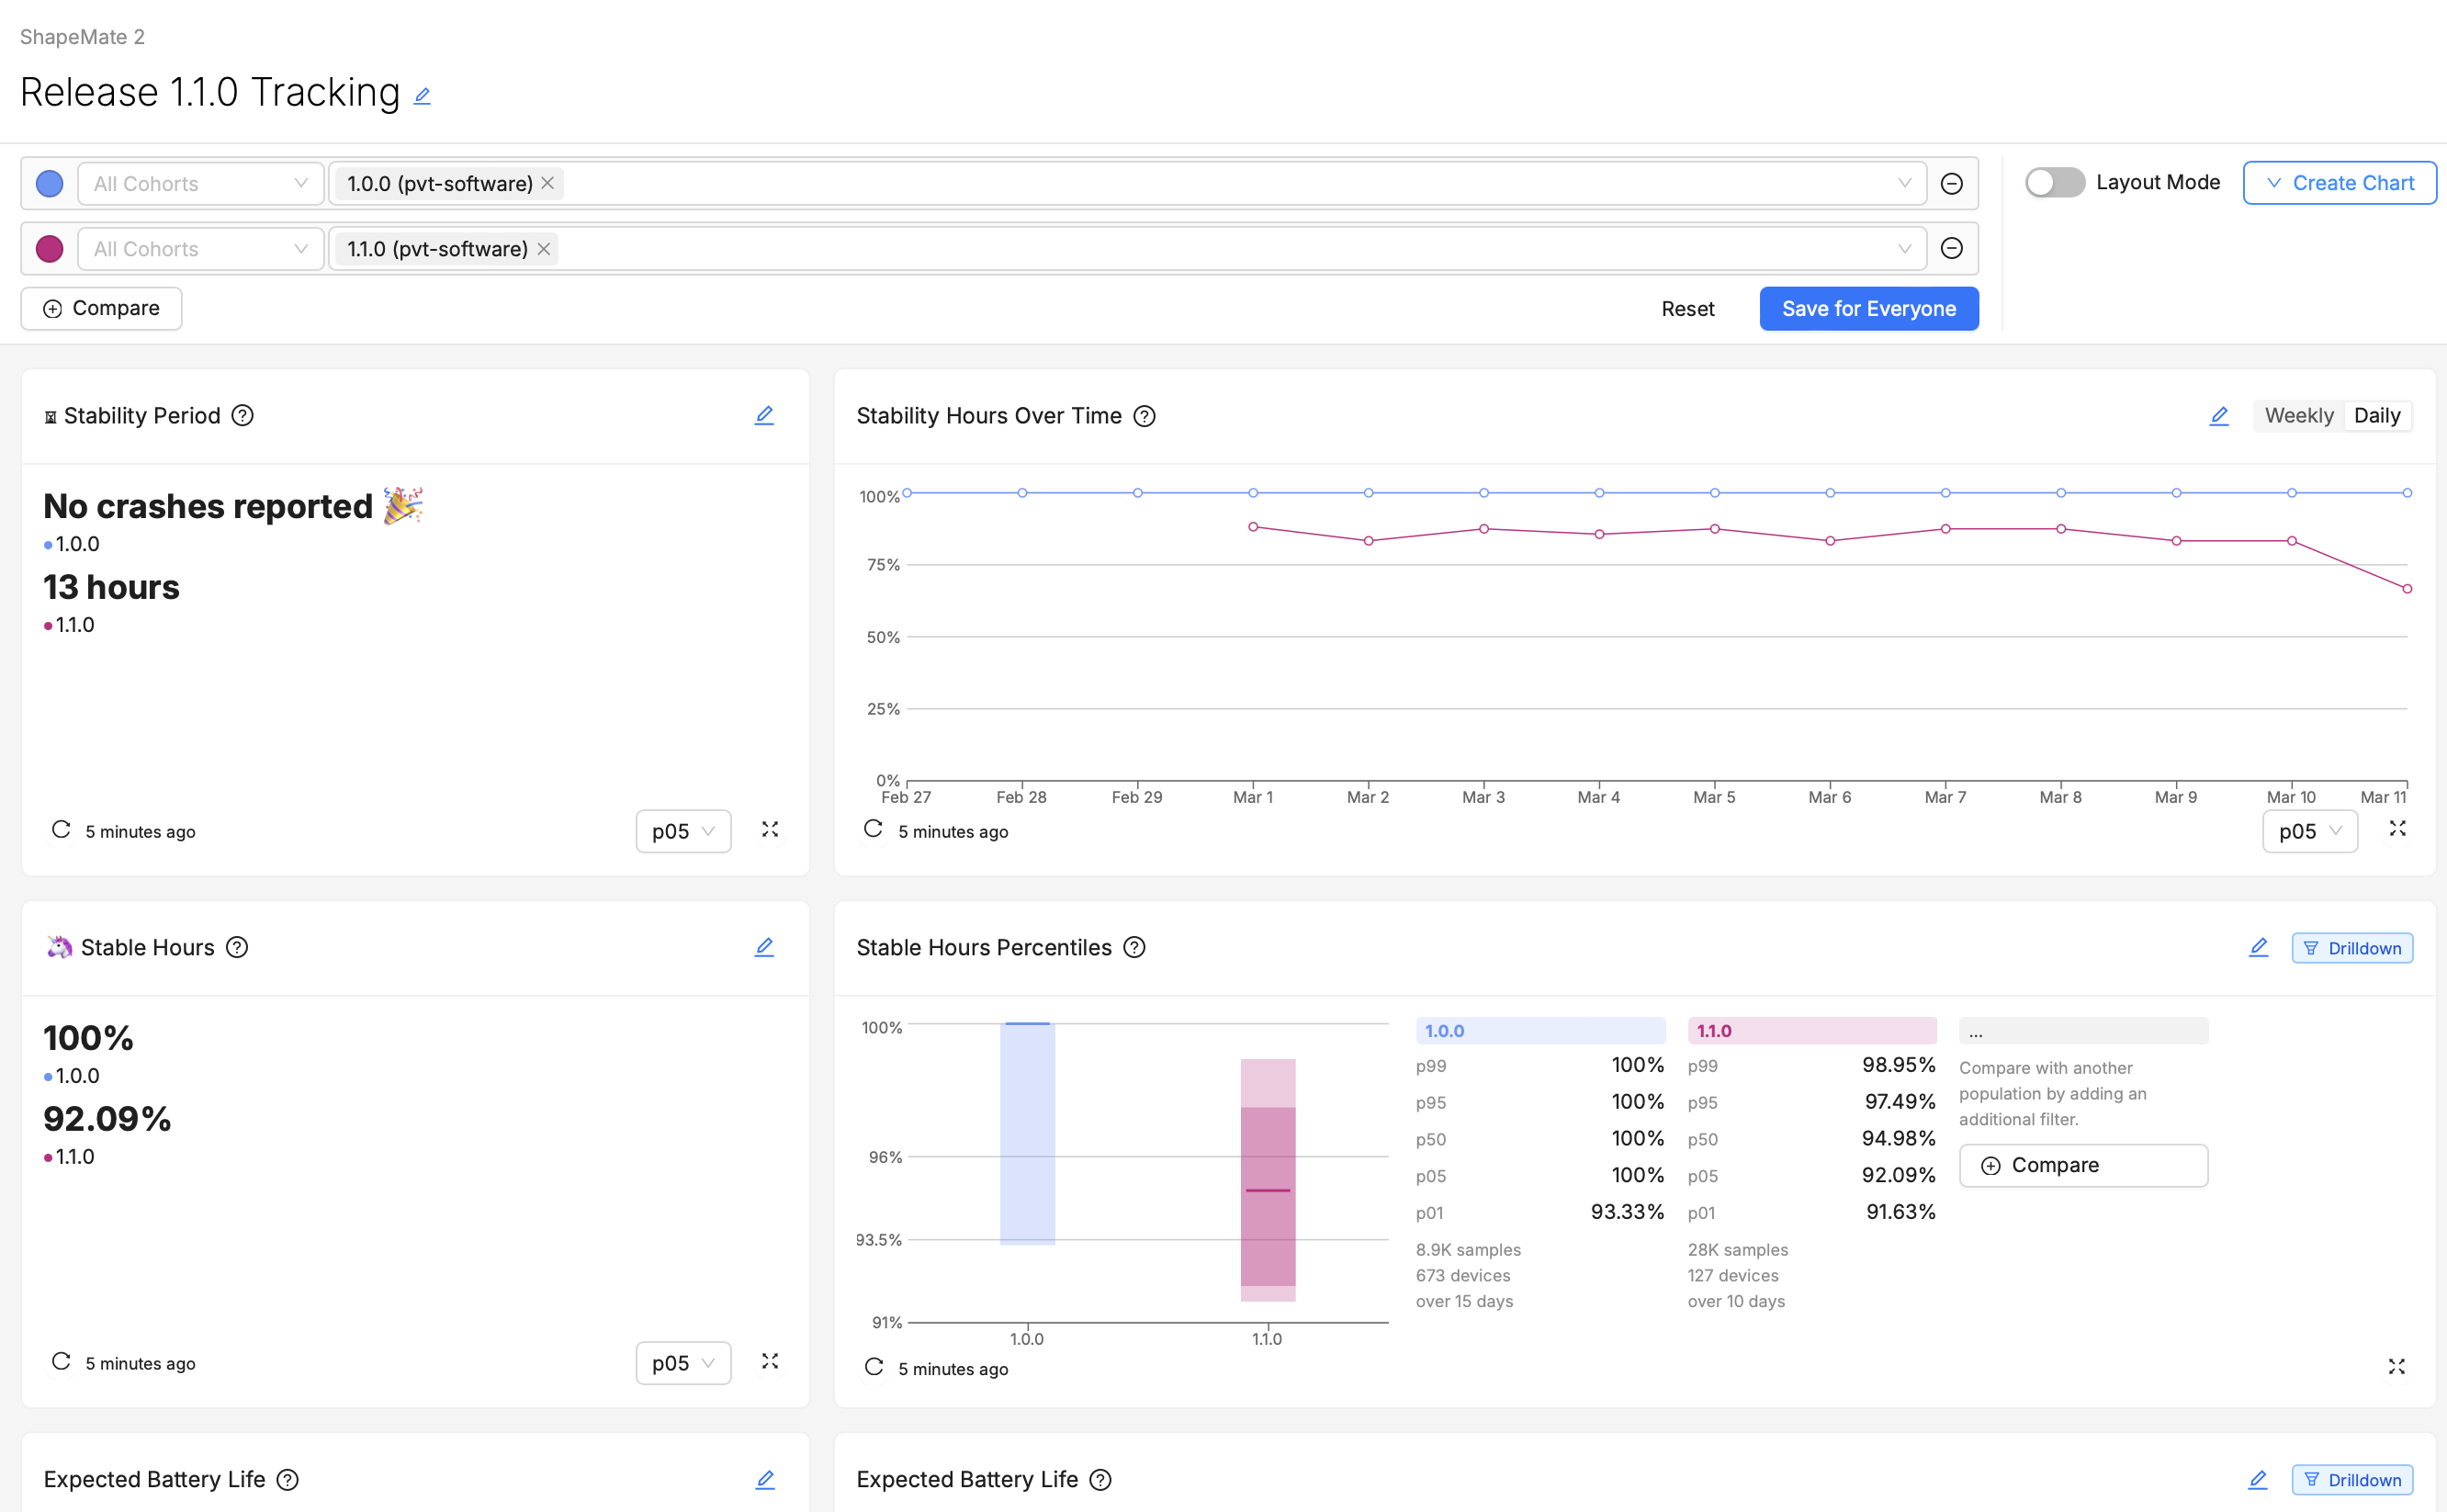Remove the 1.1.0 cohort comparison row
Image resolution: width=2447 pixels, height=1512 pixels.
(1951, 248)
